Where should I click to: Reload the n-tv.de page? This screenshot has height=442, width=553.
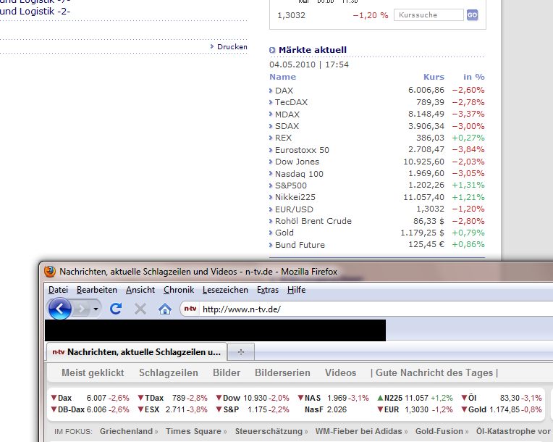pyautogui.click(x=116, y=309)
